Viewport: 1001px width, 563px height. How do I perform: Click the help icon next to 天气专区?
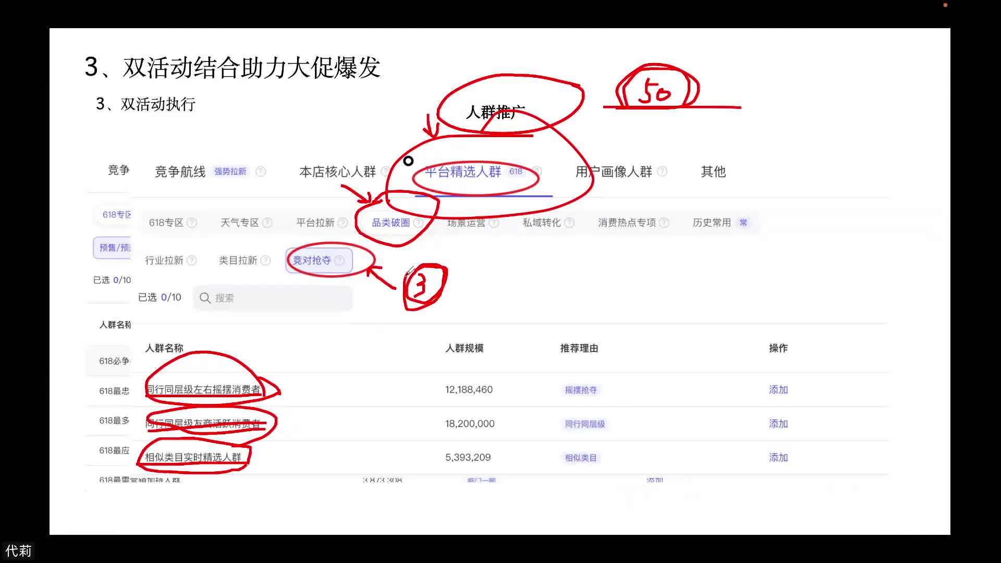(x=267, y=222)
